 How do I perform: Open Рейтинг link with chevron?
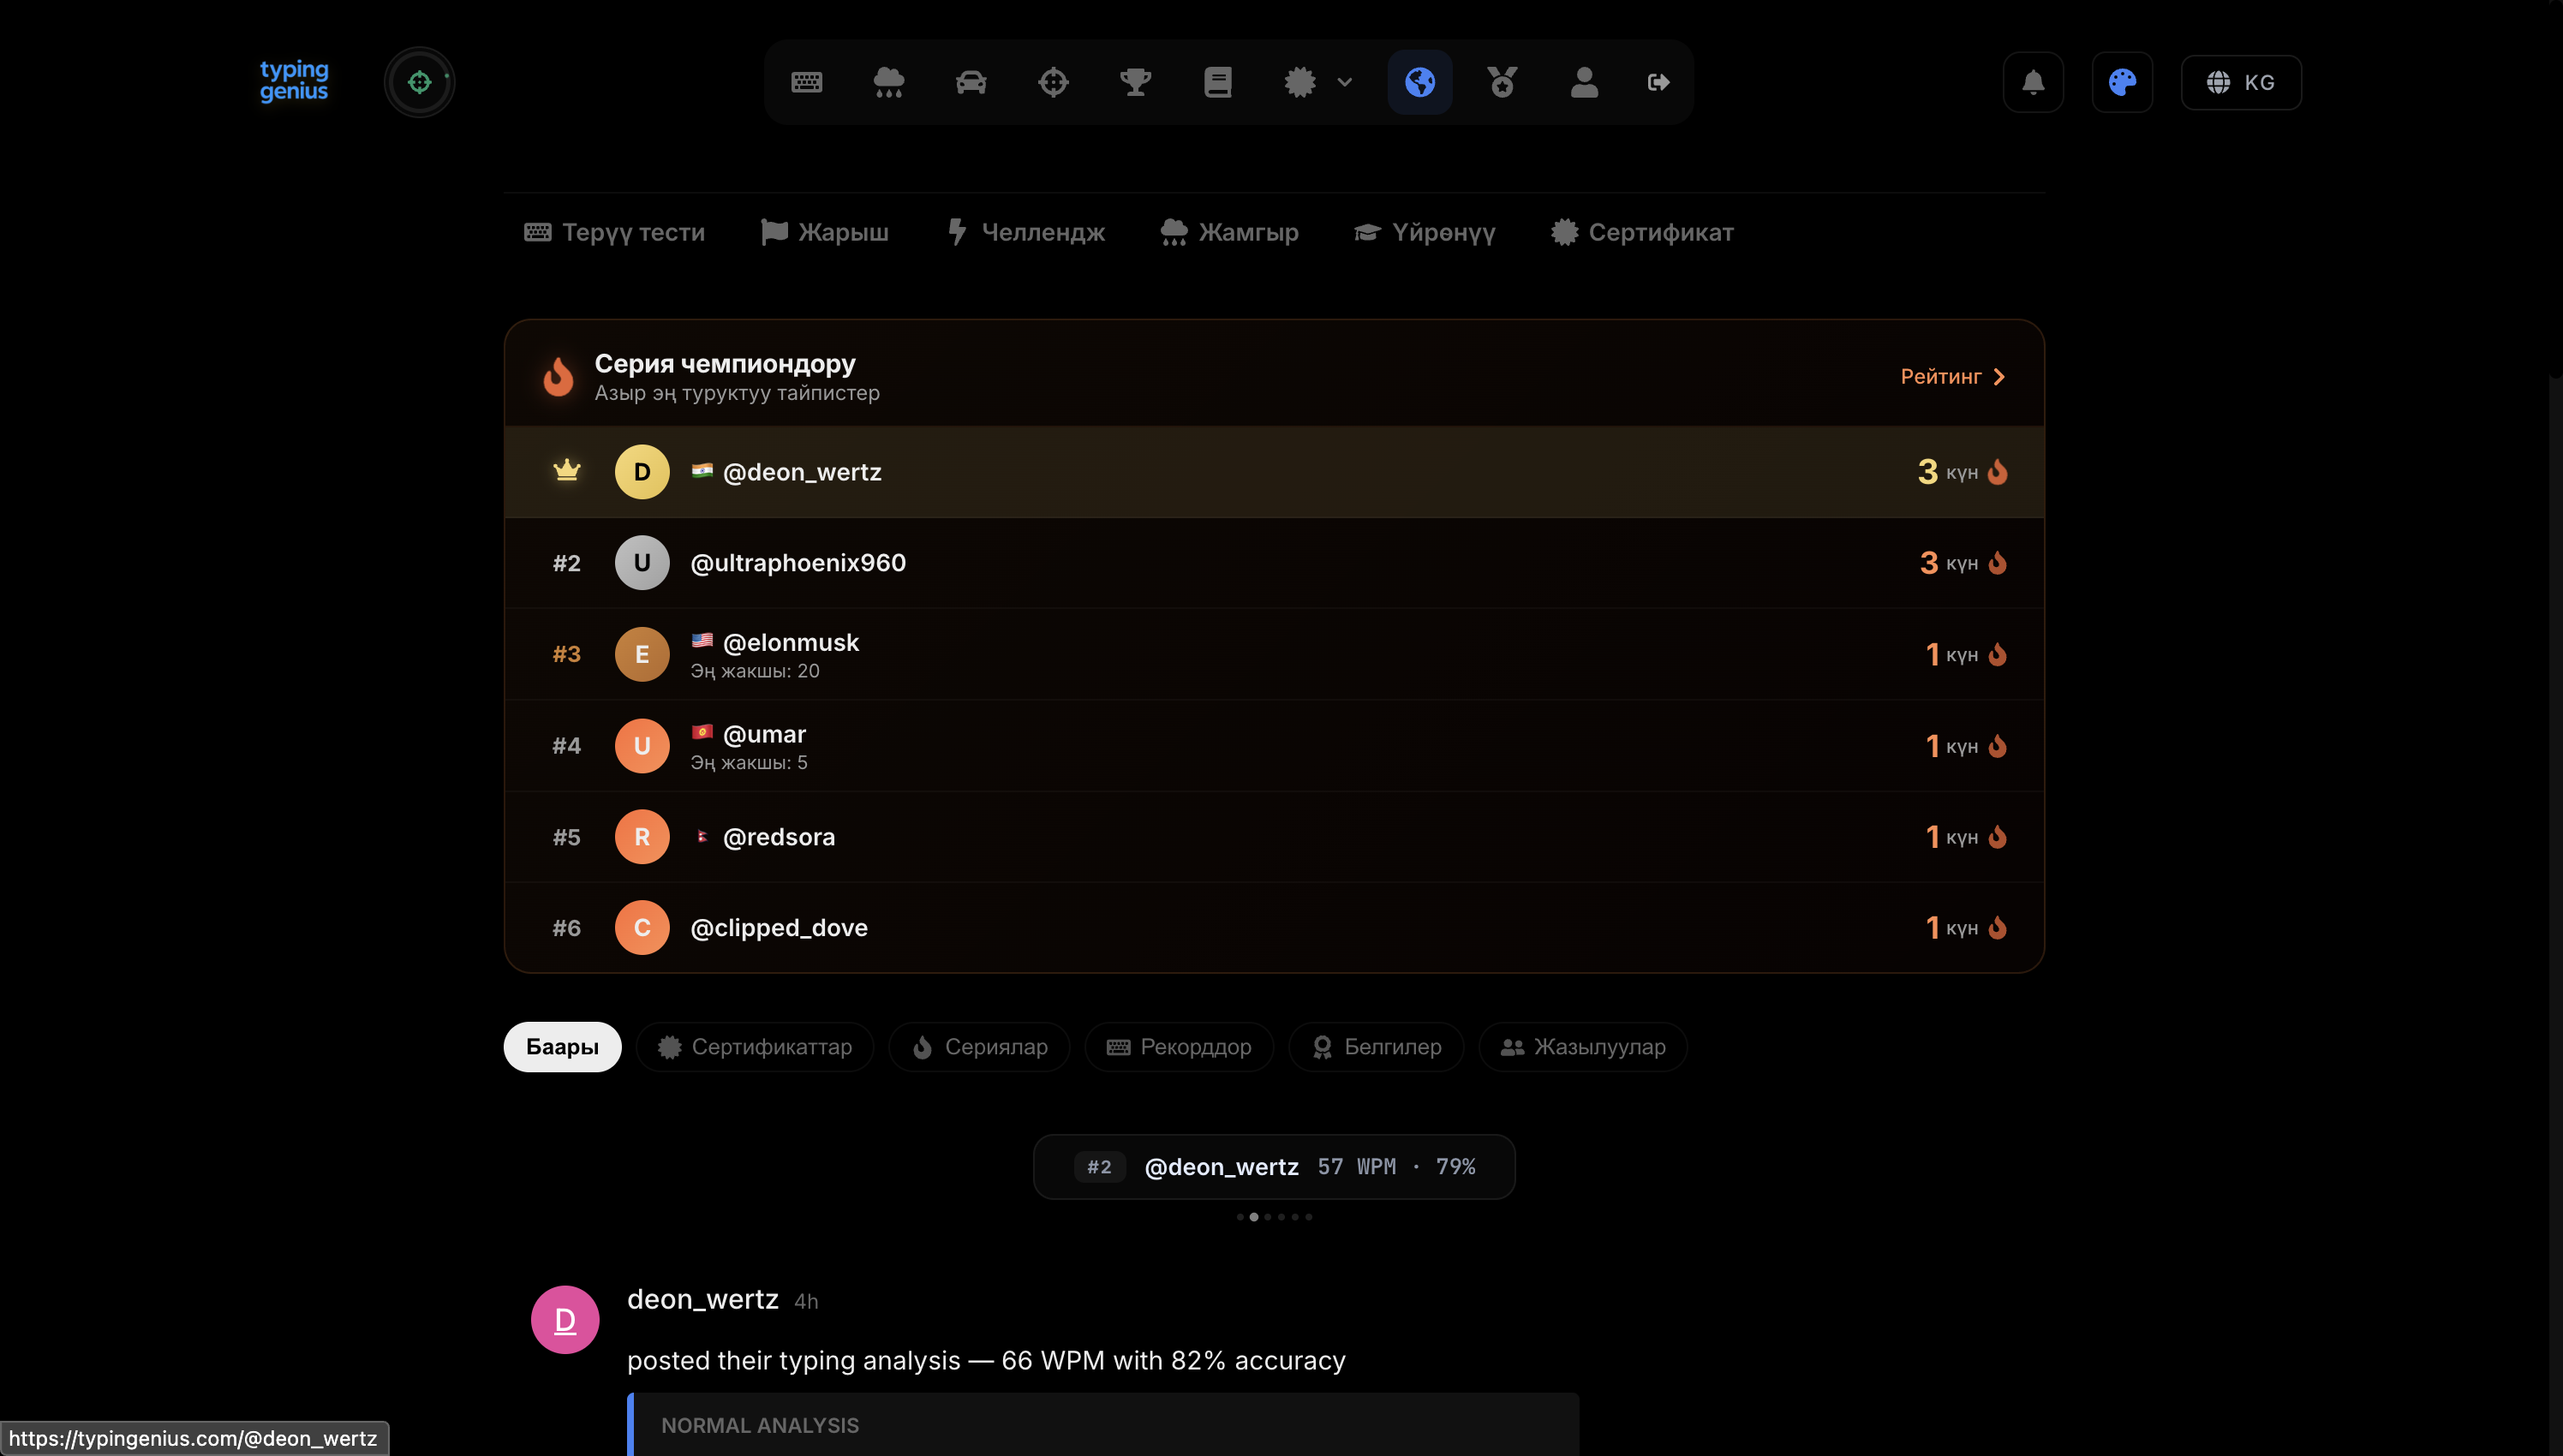pyautogui.click(x=1953, y=377)
